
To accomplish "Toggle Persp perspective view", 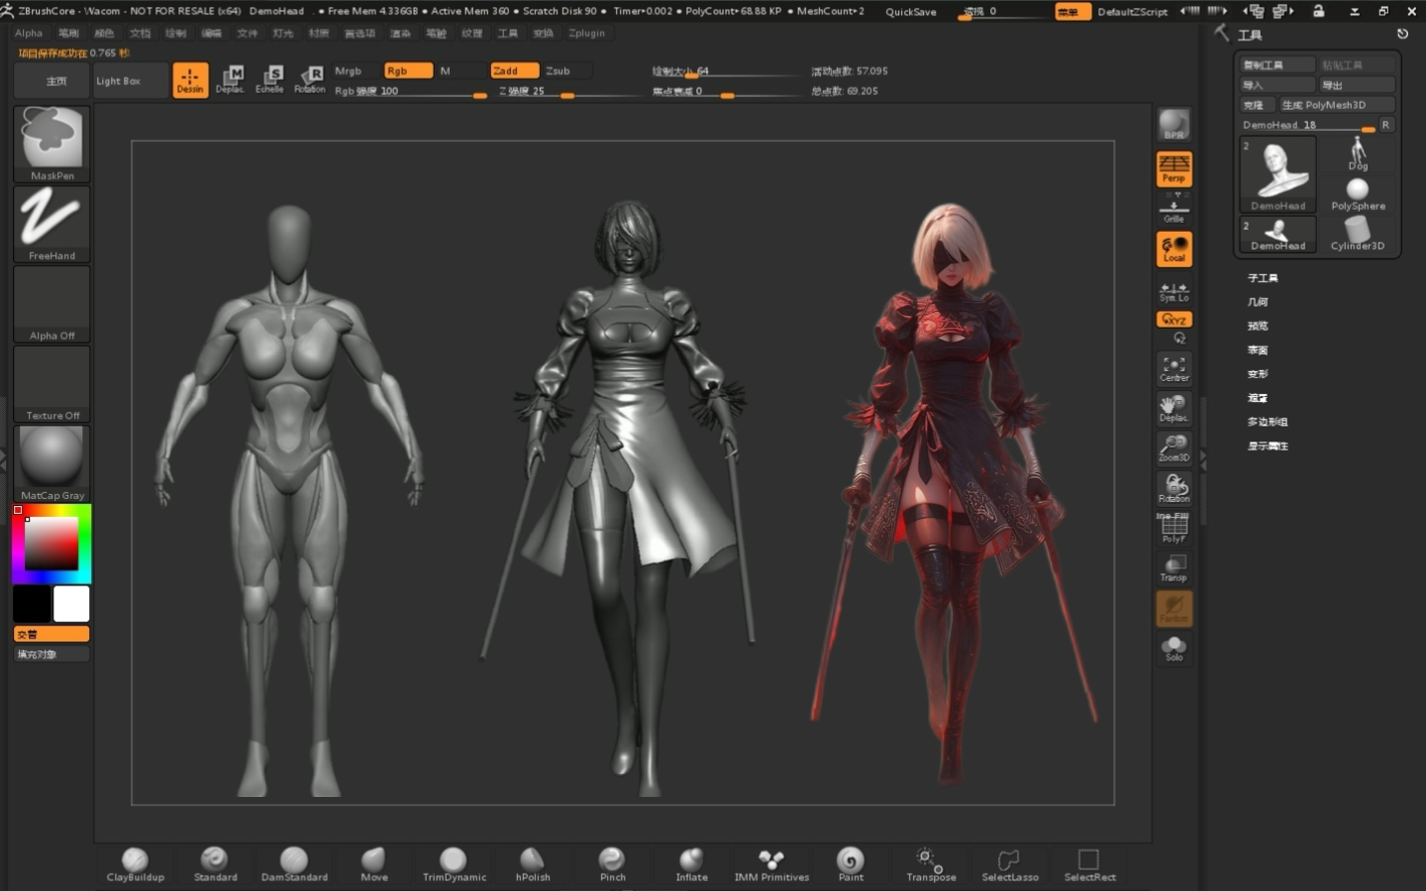I will tap(1174, 169).
